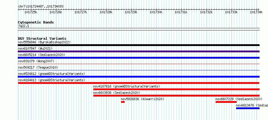Screen dimensions: 268x120
Task: Open the nsv6605214 (Sedlazeck2020) label
Action: coord(42,55)
